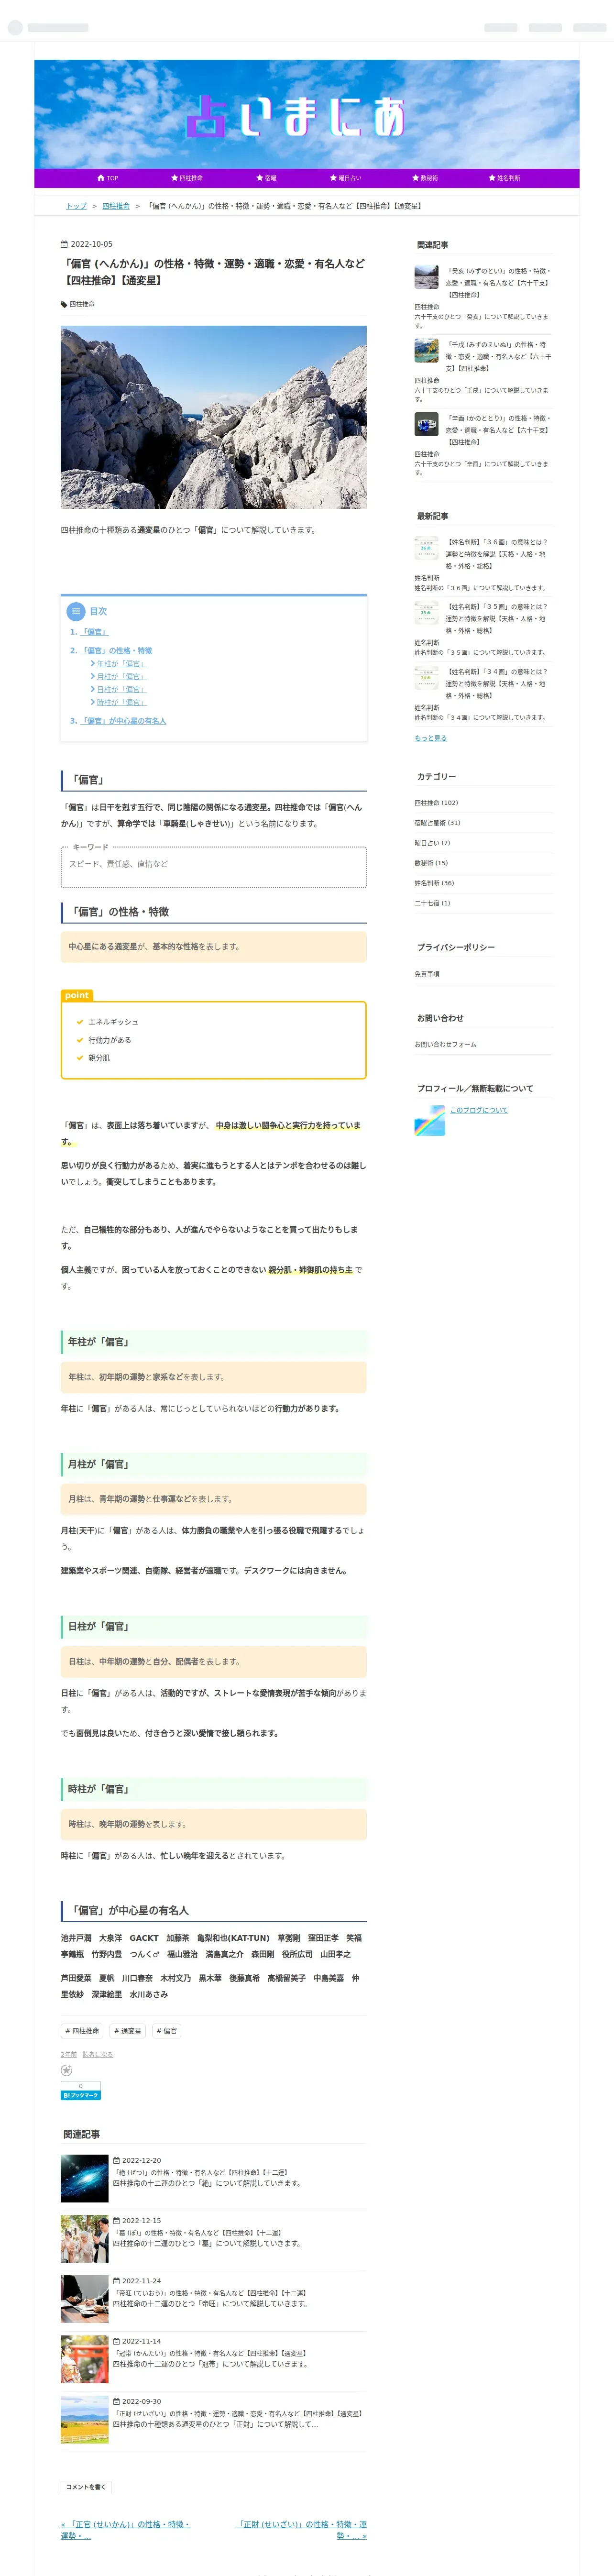
Task: Open the 二十七宿 (1) category
Action: pyautogui.click(x=432, y=903)
